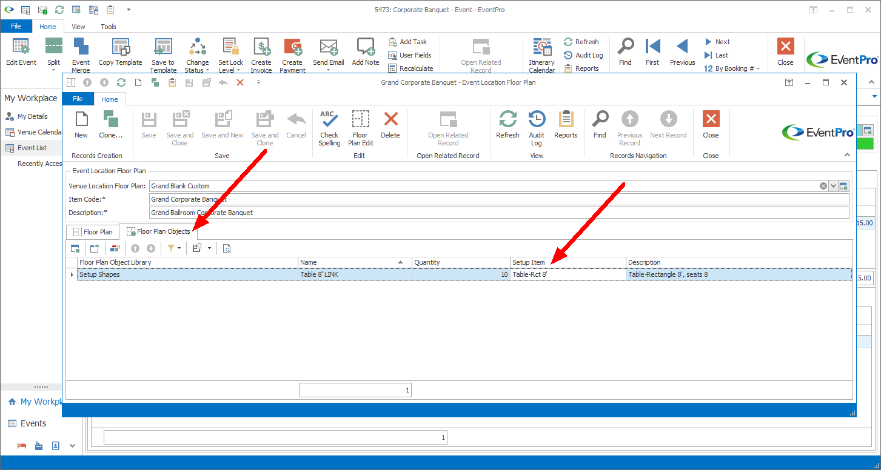Click Add Note in main ribbon

coord(366,52)
